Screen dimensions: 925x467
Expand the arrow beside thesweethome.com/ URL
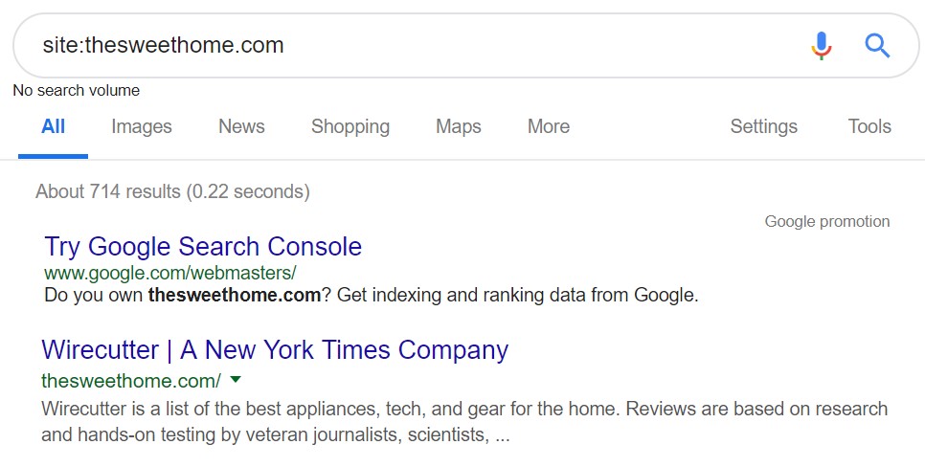[x=236, y=380]
